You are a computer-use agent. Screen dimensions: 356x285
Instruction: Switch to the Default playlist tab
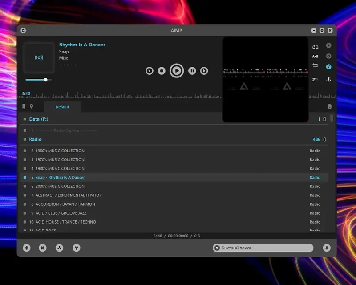(x=62, y=106)
